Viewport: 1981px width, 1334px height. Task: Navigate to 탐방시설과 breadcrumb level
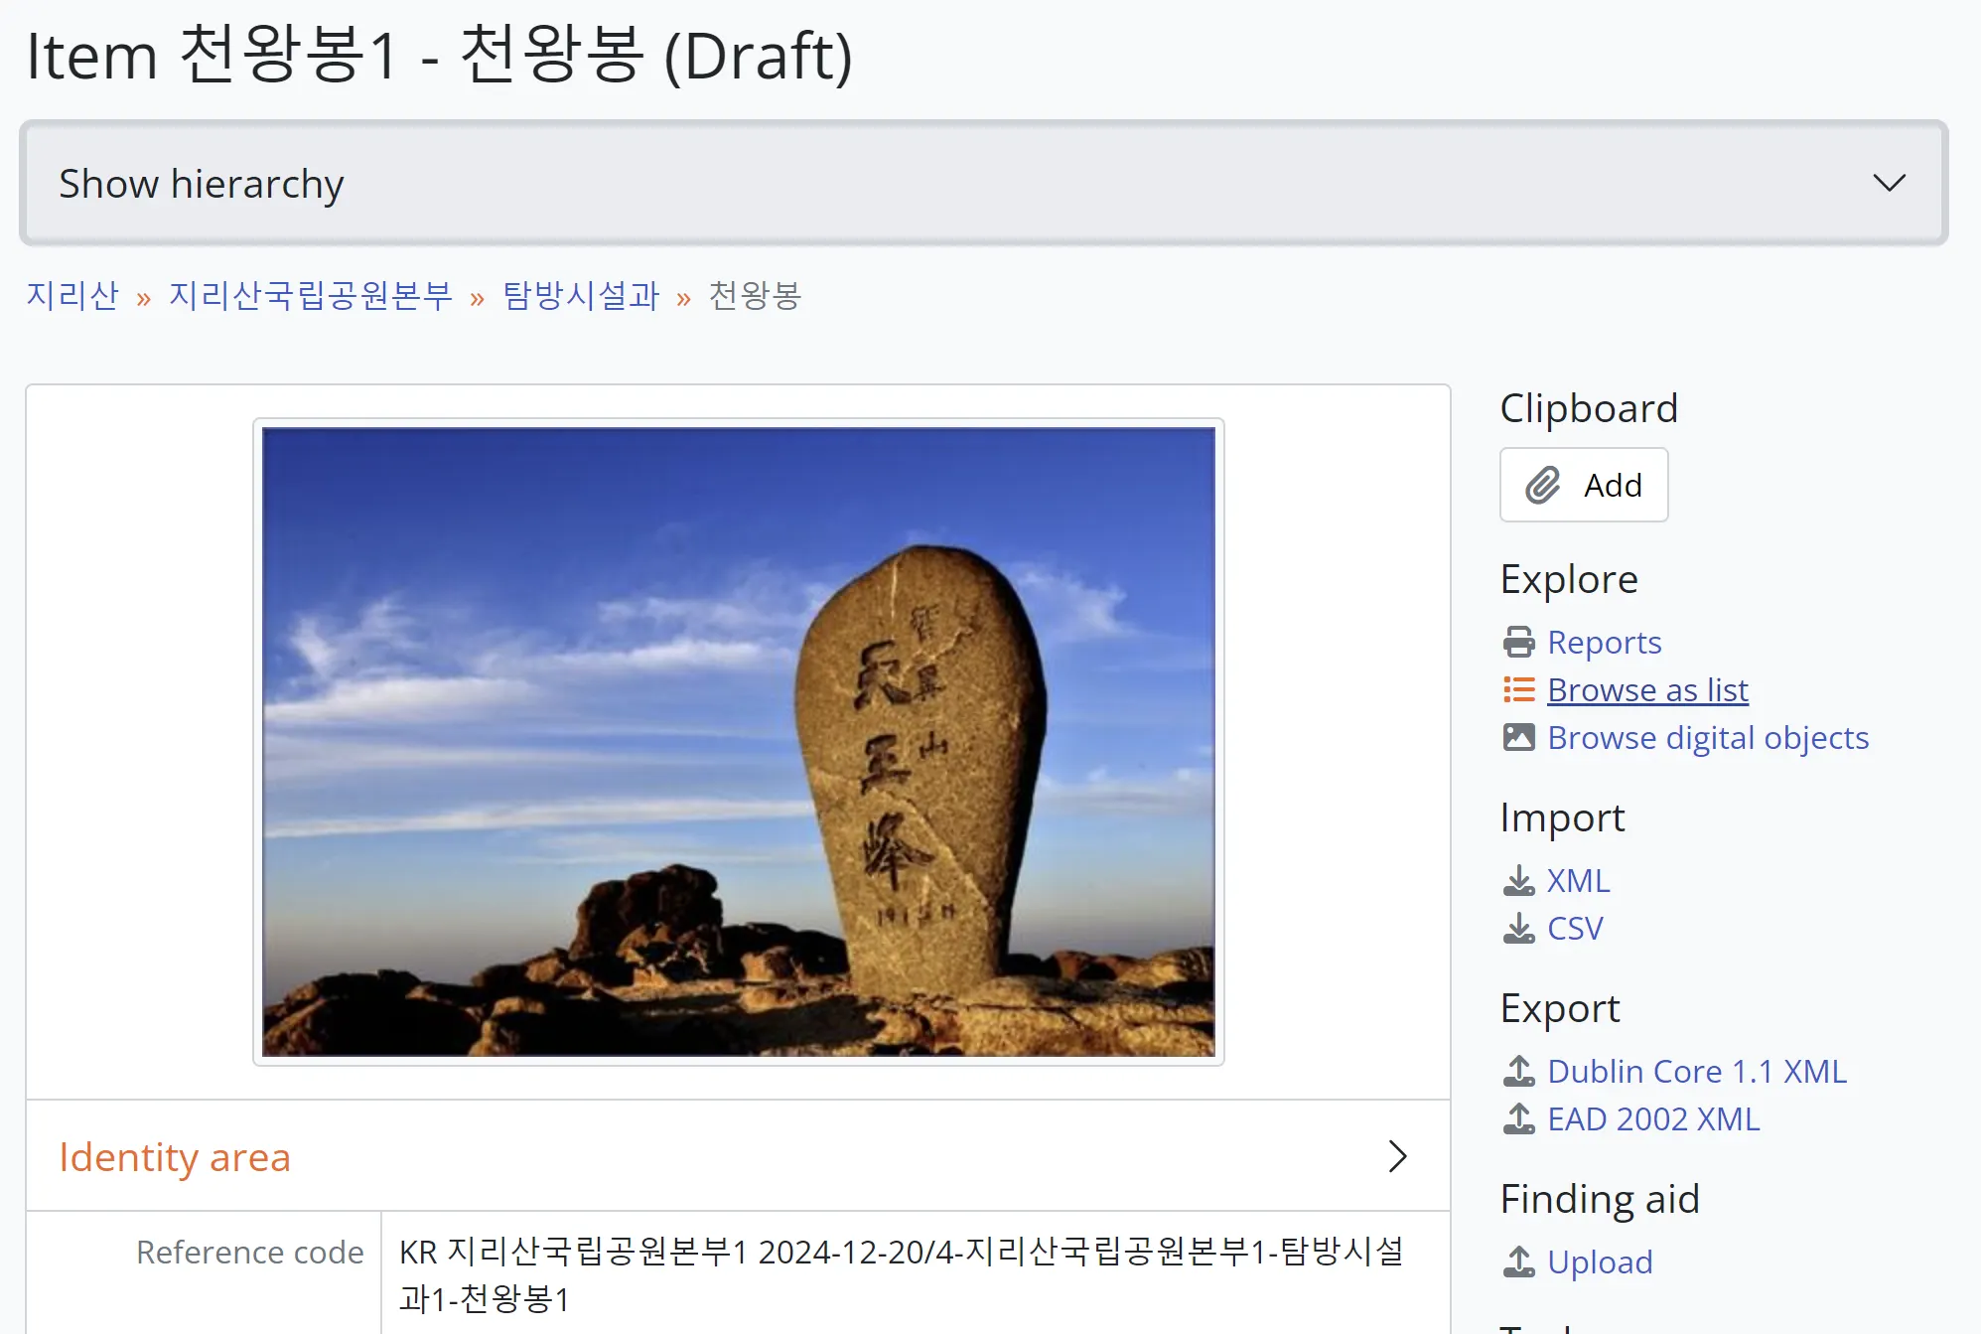(581, 295)
